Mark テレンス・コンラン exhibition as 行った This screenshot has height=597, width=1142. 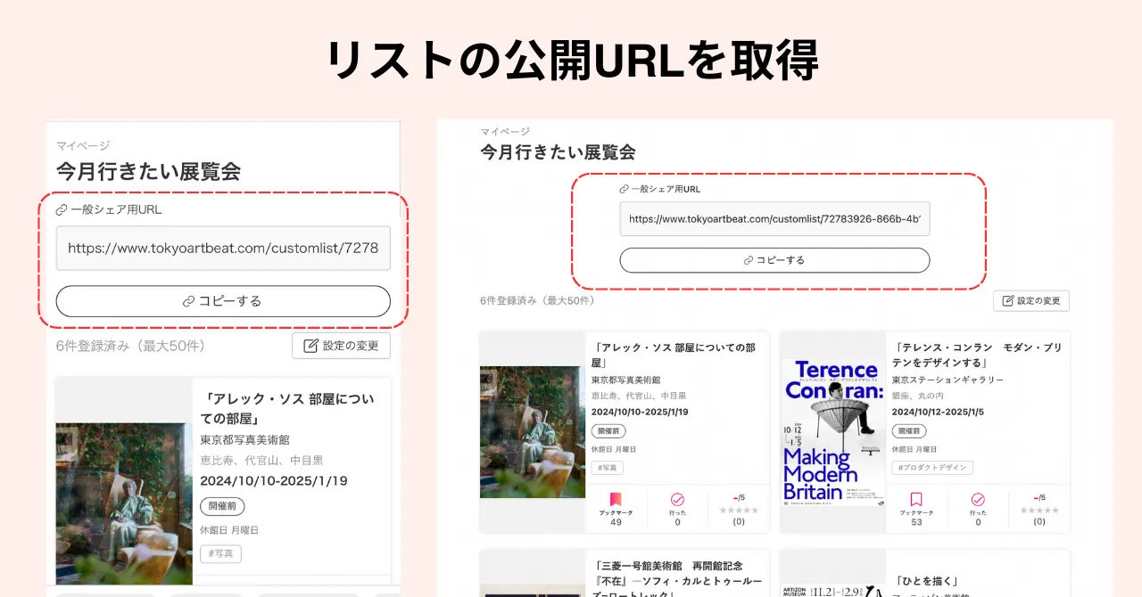pos(978,508)
